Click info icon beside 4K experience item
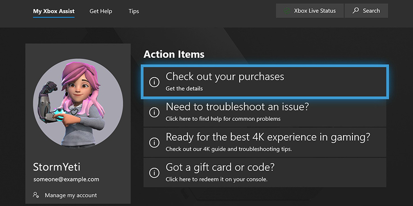413x206 pixels. (x=154, y=143)
